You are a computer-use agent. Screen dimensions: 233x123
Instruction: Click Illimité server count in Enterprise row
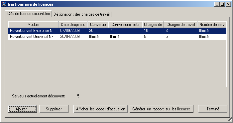coord(204,31)
